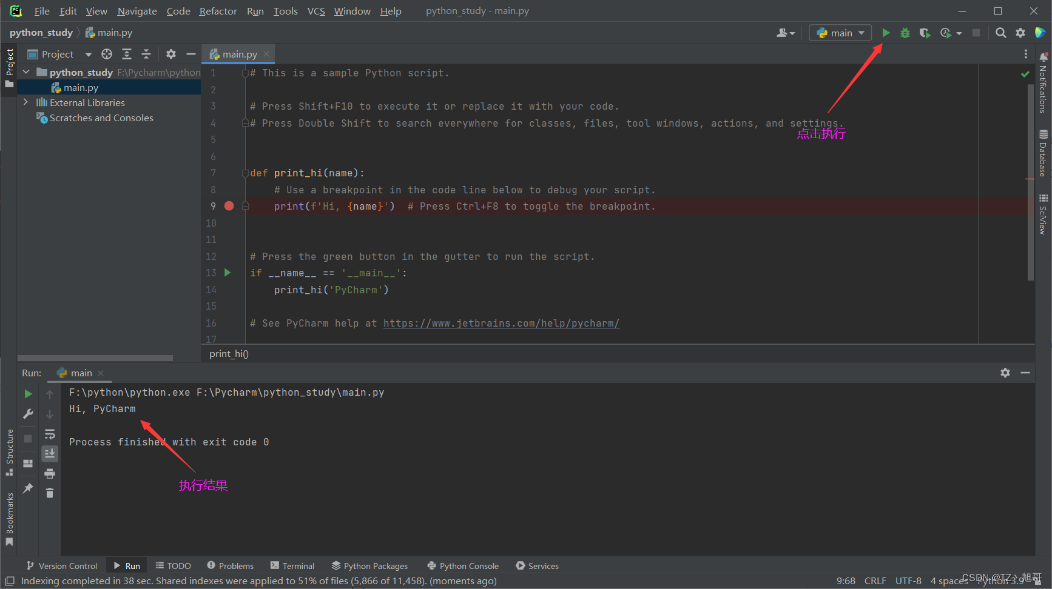Restore layout icon in Run panel
The width and height of the screenshot is (1052, 589).
[28, 464]
